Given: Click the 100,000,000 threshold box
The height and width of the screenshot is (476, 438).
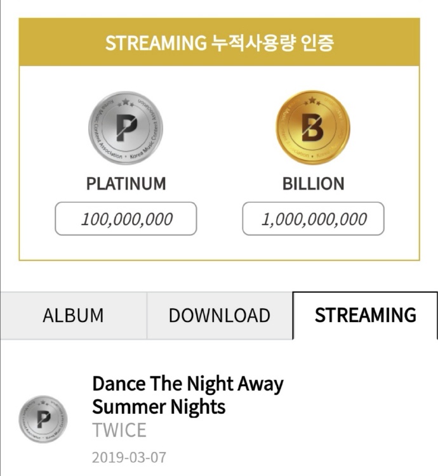Looking at the screenshot, I should [x=126, y=219].
